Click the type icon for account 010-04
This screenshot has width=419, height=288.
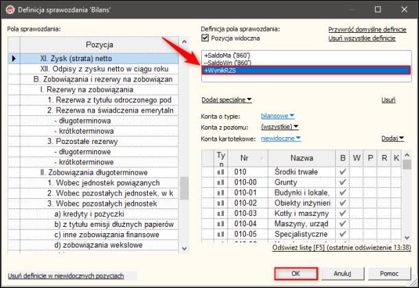tap(220, 224)
